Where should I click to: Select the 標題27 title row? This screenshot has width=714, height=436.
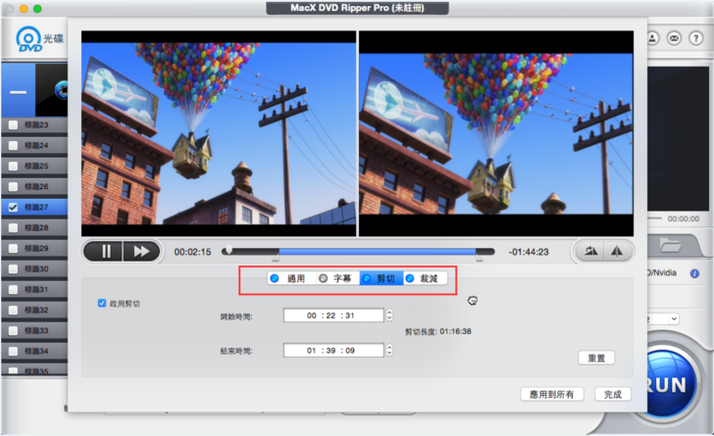tap(34, 207)
